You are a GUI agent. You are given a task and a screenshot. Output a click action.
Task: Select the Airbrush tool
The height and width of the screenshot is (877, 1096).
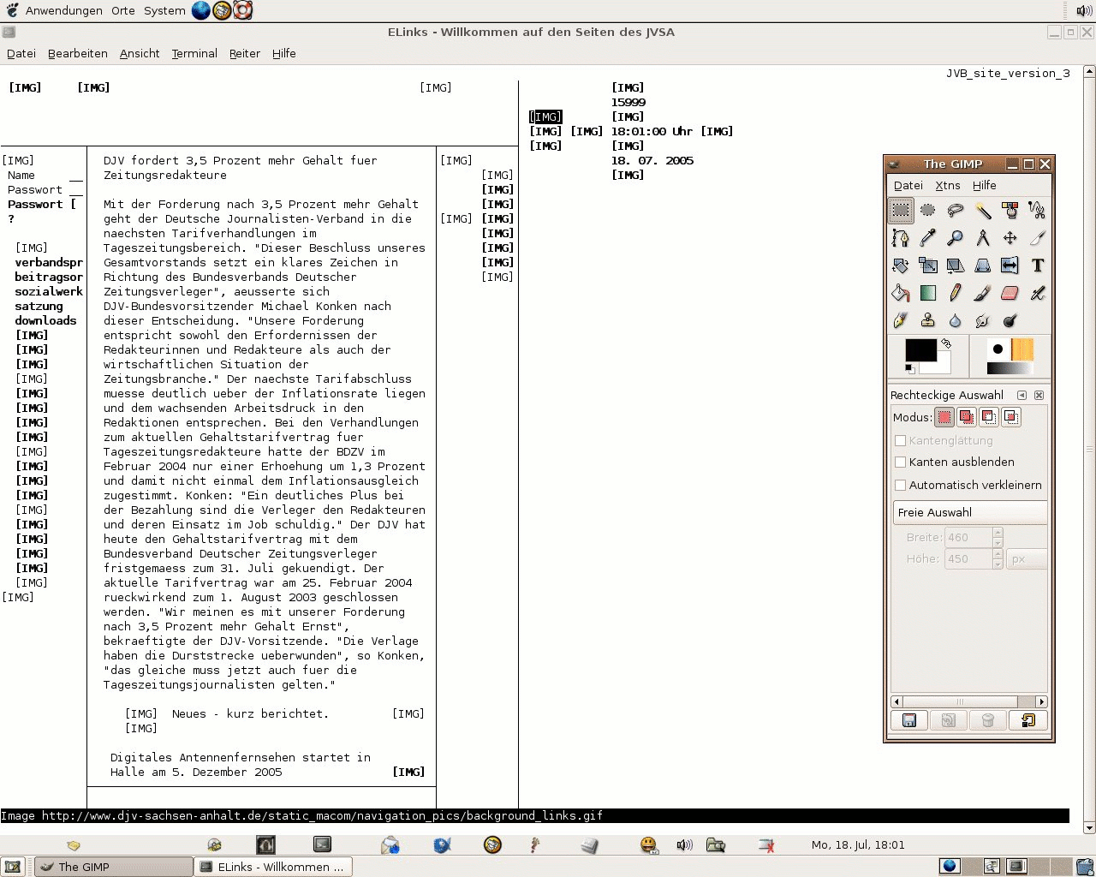pos(1038,293)
